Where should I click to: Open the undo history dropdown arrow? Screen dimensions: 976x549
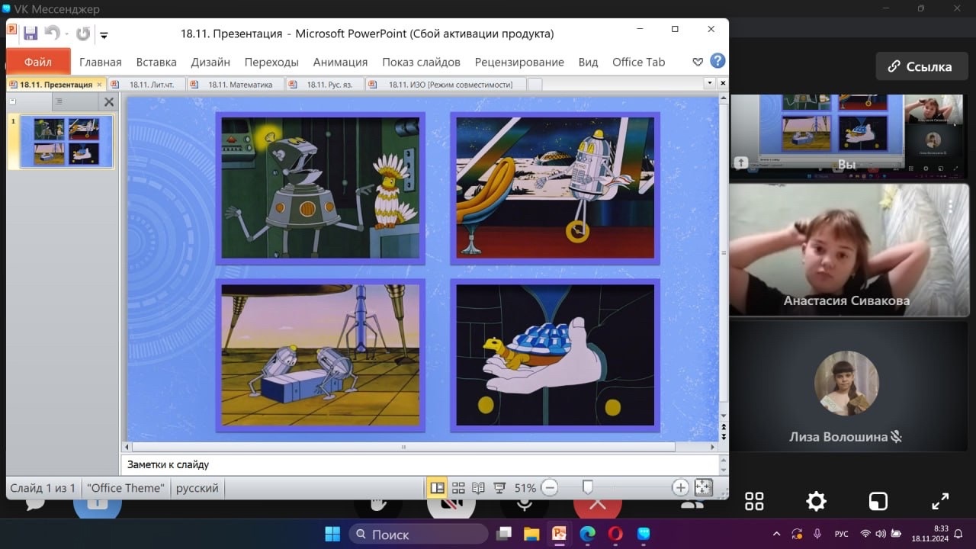pos(66,34)
